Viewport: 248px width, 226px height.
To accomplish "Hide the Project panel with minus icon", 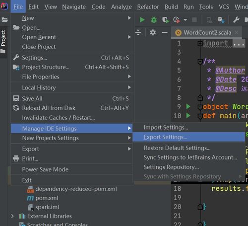I will [x=165, y=32].
